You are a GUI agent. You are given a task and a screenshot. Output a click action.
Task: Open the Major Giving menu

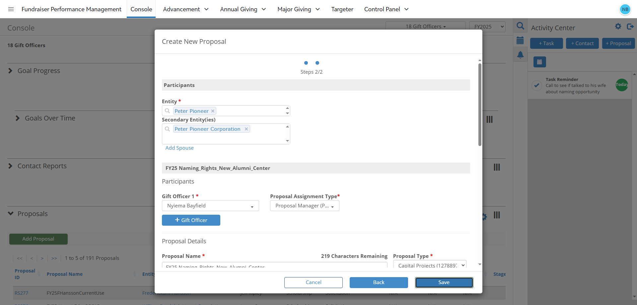click(x=299, y=9)
